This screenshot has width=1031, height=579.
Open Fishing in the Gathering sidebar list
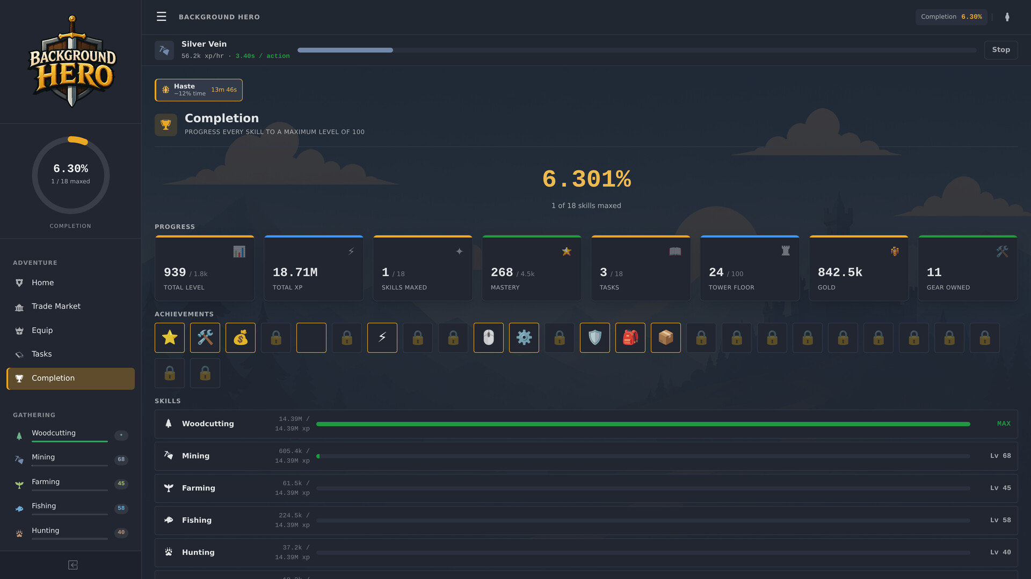[x=70, y=508]
